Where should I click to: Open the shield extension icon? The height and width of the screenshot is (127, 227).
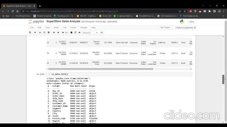pos(195,11)
